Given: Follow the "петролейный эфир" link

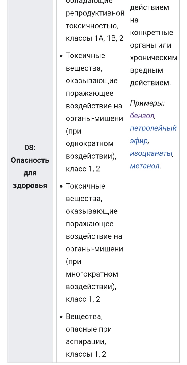Looking at the screenshot, I should click(153, 128).
